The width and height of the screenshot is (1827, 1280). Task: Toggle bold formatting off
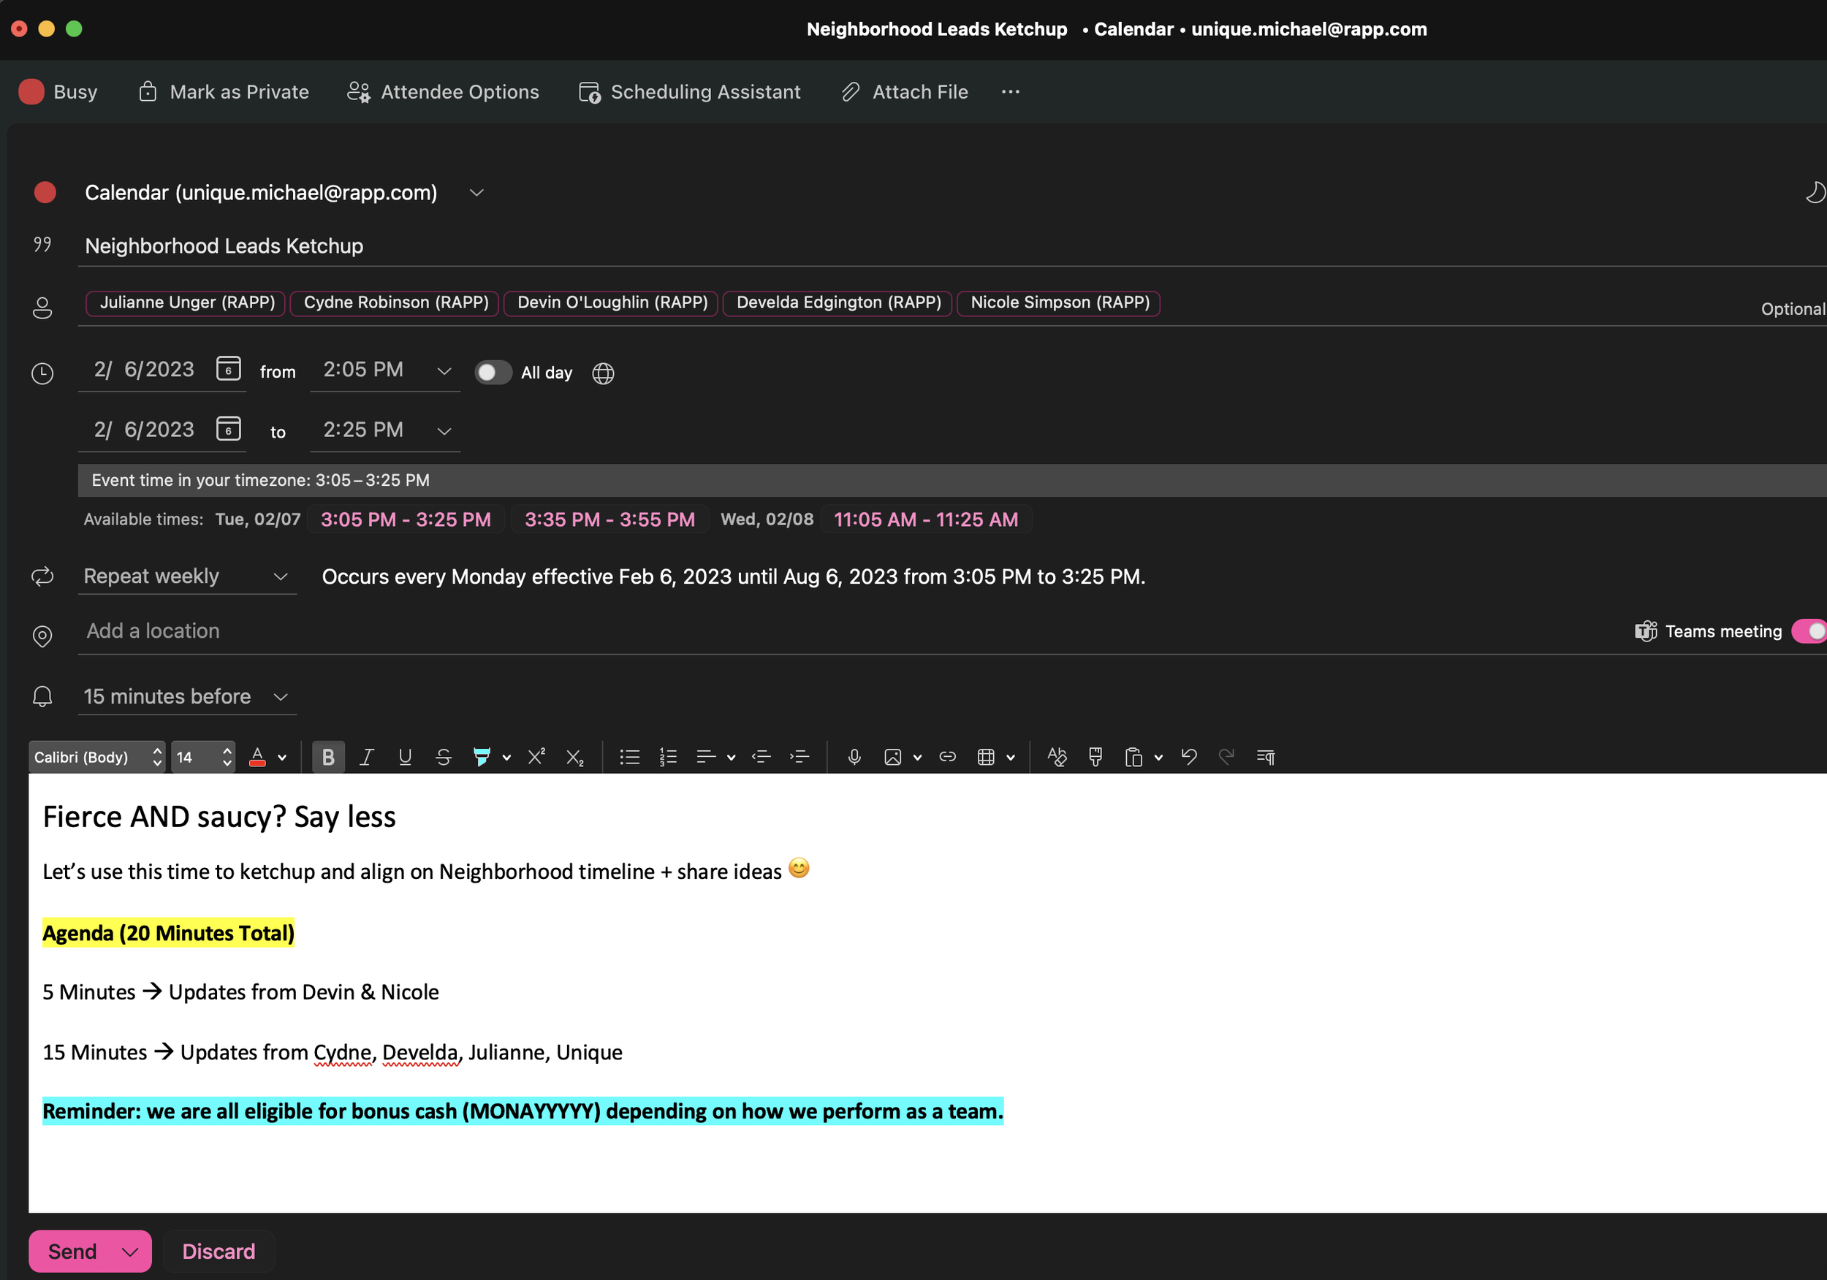tap(328, 757)
